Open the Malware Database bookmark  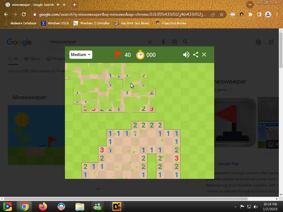[x=21, y=23]
